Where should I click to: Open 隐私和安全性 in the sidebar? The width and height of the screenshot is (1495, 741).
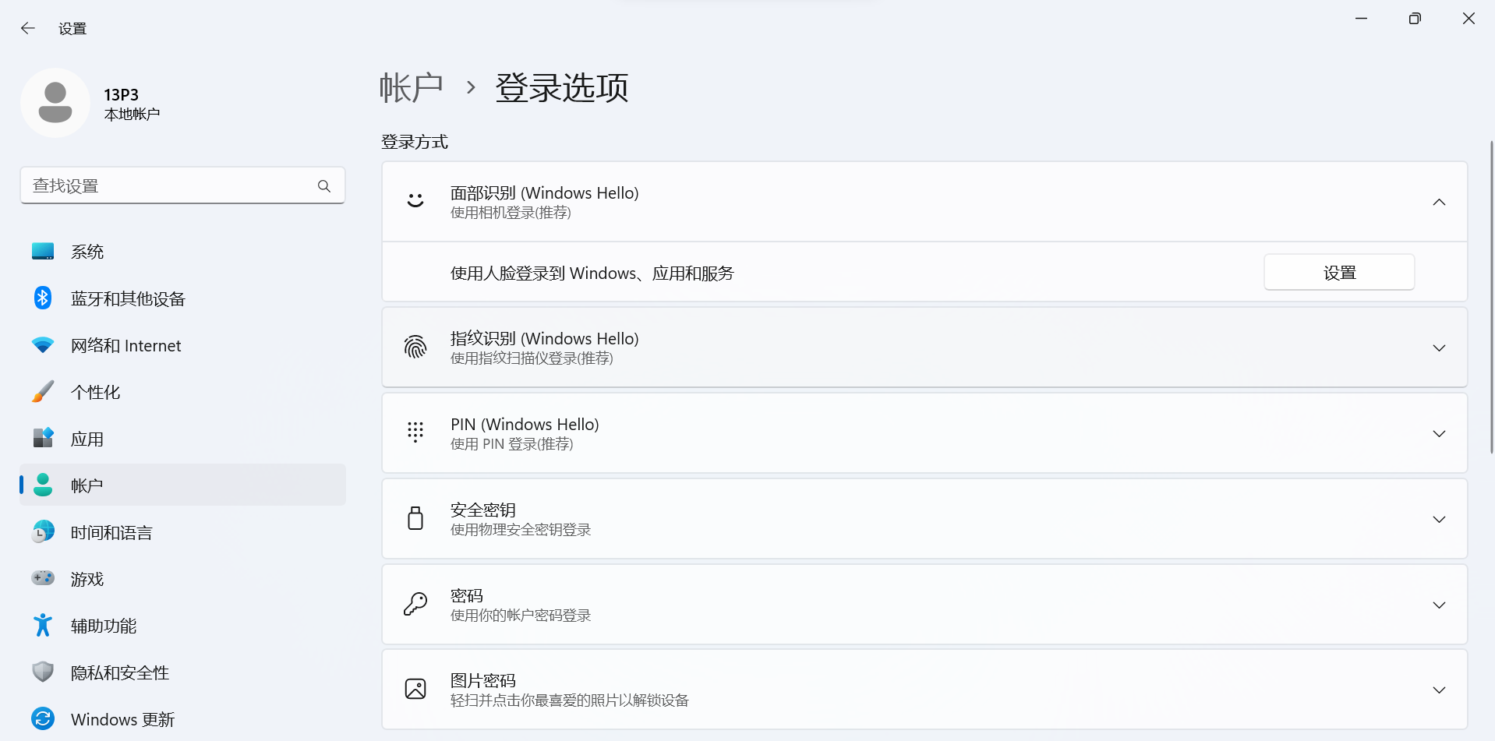(120, 672)
